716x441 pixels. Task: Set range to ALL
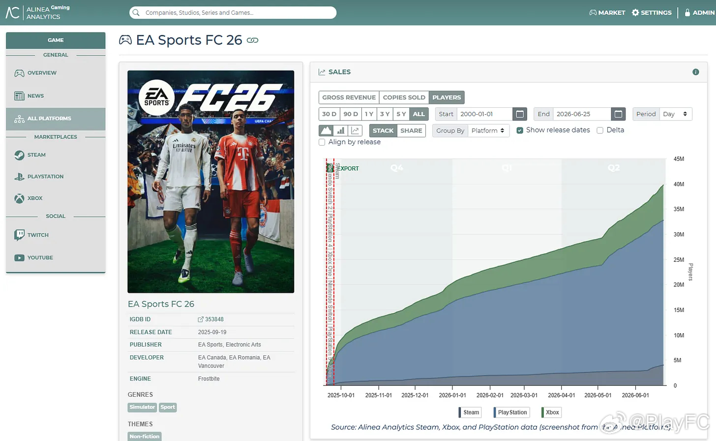[x=419, y=114]
